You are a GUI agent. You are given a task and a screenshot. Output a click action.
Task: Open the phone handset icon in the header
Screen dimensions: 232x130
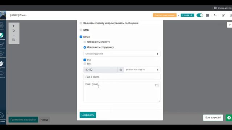pyautogui.click(x=215, y=15)
